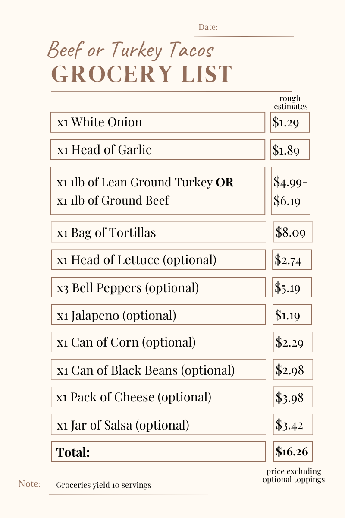Screen dimensions: 345x518
Task: Click the $8.09 tortillas price
Action: click(x=293, y=232)
